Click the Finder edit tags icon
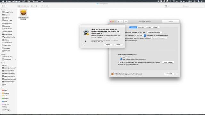Viewport: 205px width, 115px height. coord(47,6)
